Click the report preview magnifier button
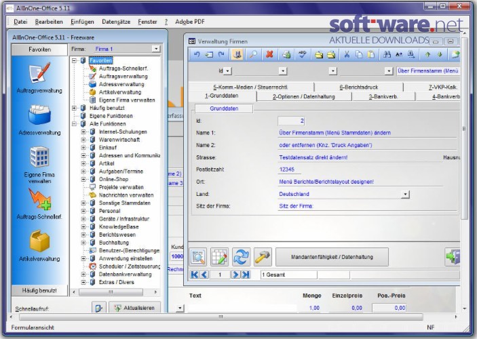477x339 pixels. point(198,257)
